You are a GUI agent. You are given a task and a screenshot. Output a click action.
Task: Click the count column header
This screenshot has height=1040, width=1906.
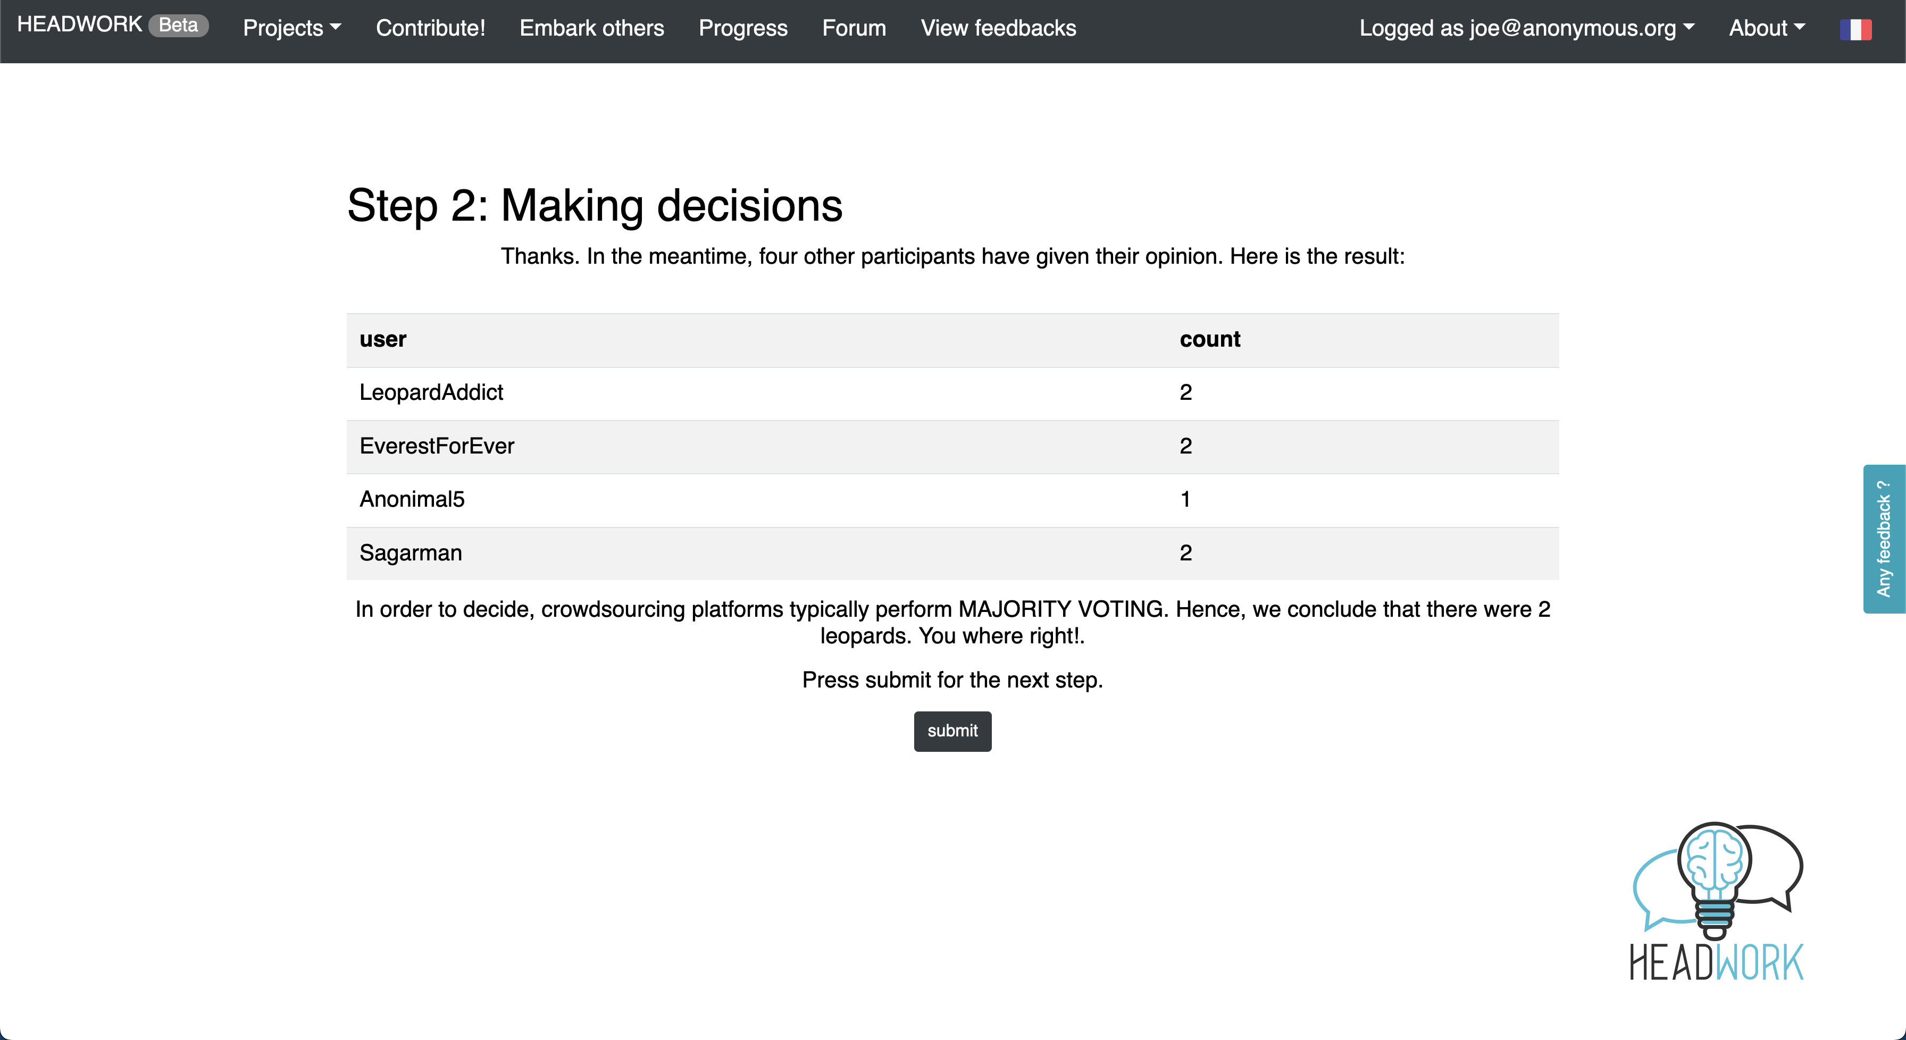(1210, 340)
